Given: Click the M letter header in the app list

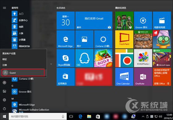Looking at the screenshot, I should click(x=13, y=99).
